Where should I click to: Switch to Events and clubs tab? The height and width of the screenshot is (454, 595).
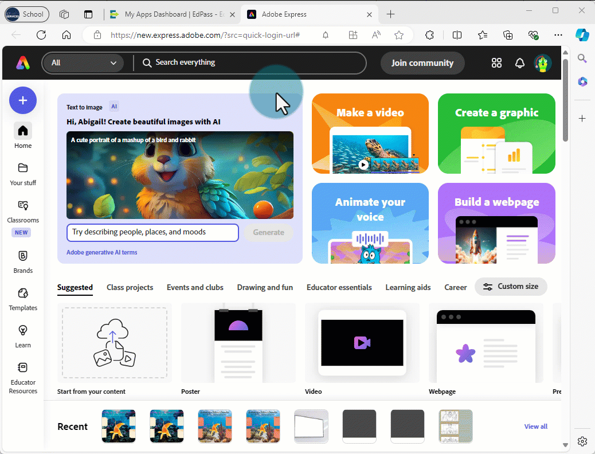[195, 287]
